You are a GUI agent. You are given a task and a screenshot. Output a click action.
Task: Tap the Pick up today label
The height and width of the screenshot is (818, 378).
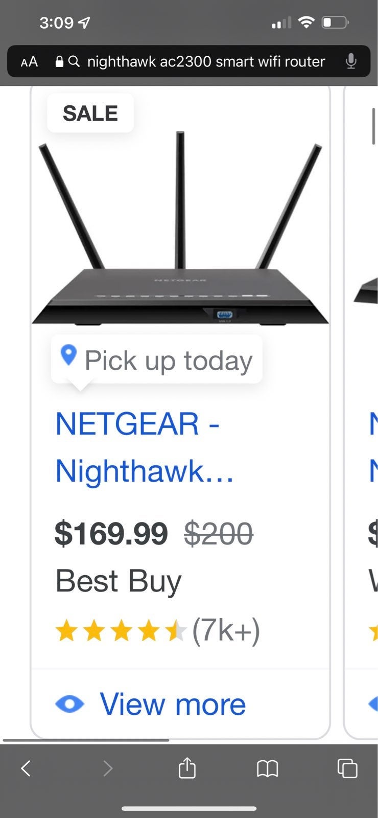coord(169,360)
